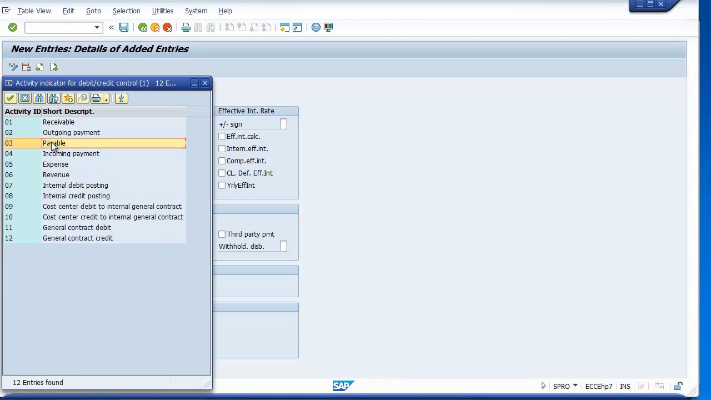Click the Activity ID column header
Screen dimensions: 711x400
[x=23, y=111]
